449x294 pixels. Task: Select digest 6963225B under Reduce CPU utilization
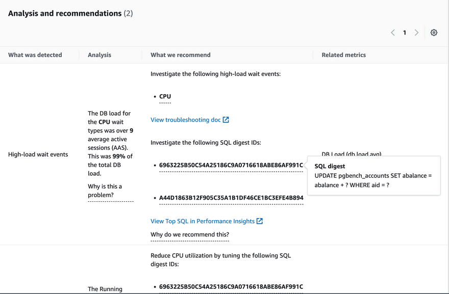(x=231, y=287)
